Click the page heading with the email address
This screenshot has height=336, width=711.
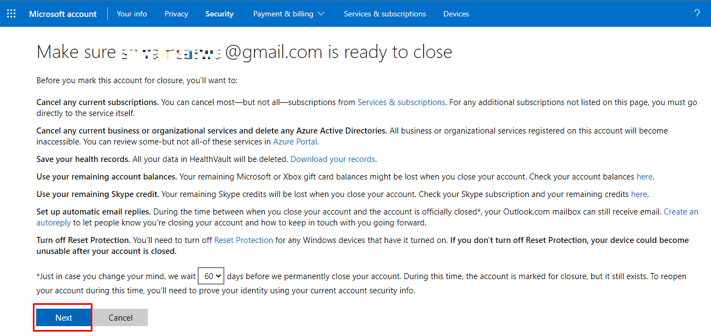tap(244, 52)
